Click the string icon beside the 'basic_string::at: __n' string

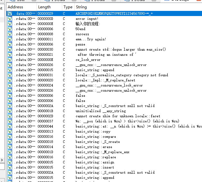[10, 126]
